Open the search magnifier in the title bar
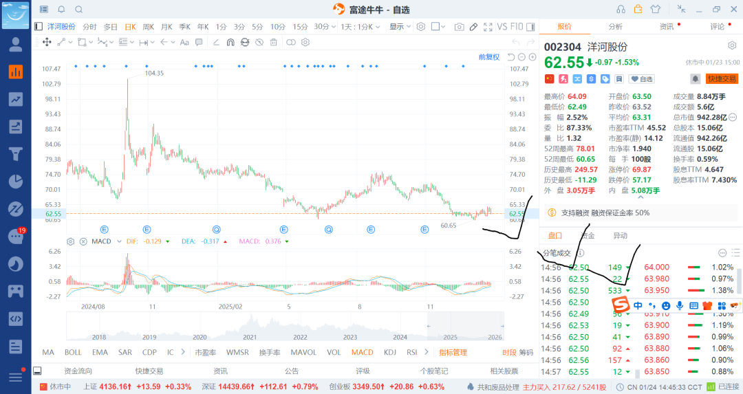This screenshot has height=394, width=743. [x=79, y=10]
